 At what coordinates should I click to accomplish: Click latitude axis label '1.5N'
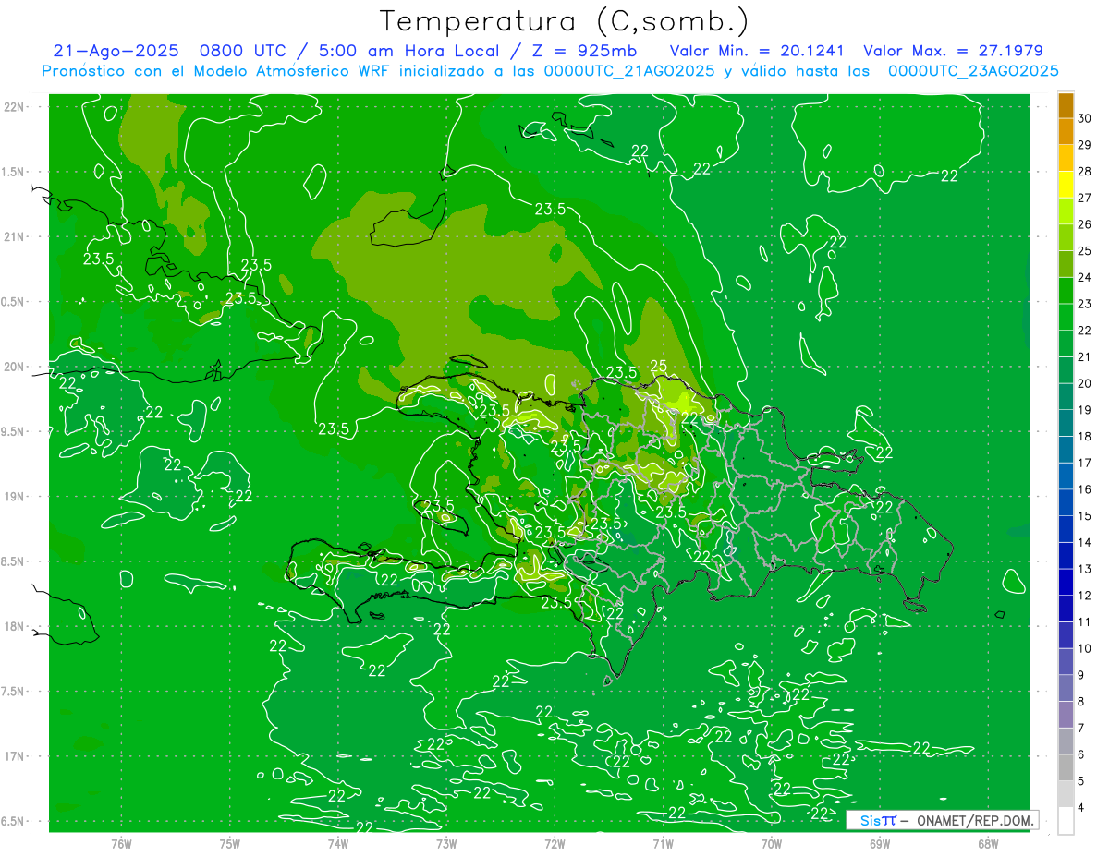13,172
